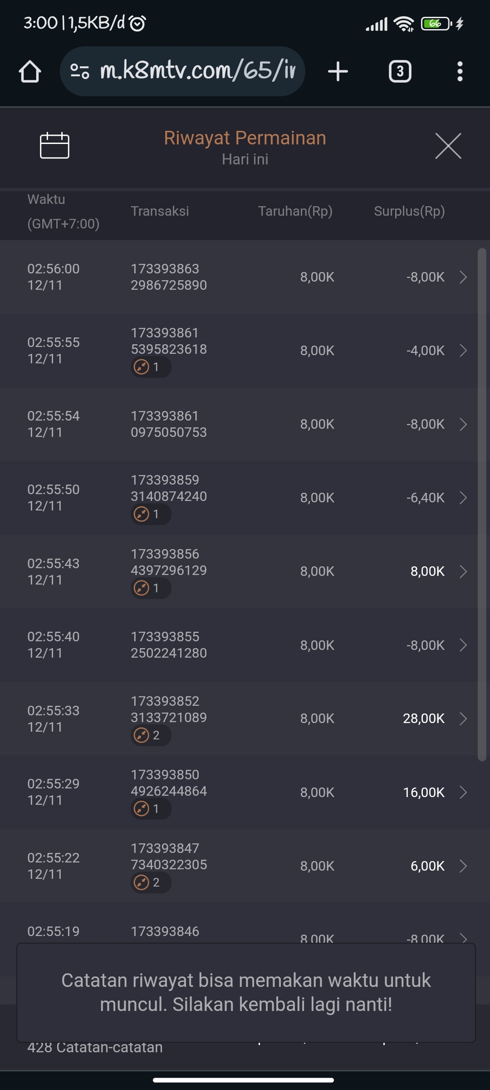Tap free-spin badge on 02:55:33 transaction
Screen dimensions: 490x1090
(x=151, y=735)
